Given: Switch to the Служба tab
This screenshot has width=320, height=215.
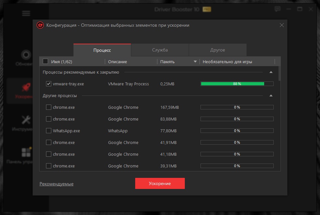Looking at the screenshot, I should (160, 50).
